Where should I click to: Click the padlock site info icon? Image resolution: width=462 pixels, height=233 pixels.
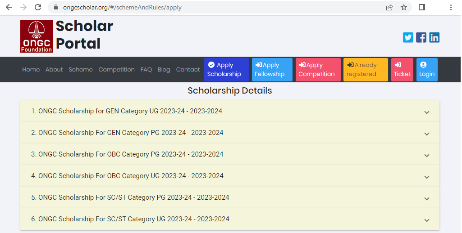(56, 7)
